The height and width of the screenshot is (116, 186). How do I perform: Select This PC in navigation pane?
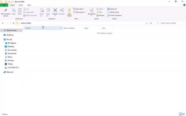9,40
